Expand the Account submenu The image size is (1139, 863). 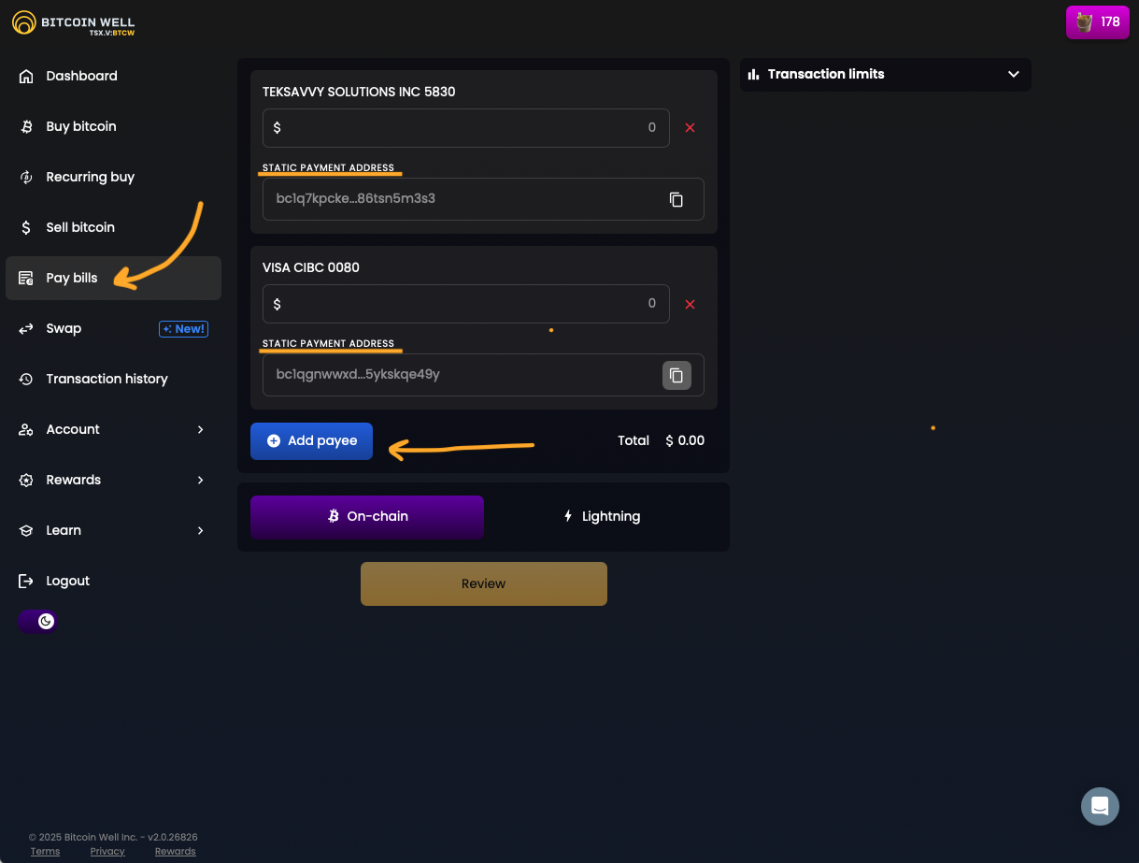tap(200, 430)
